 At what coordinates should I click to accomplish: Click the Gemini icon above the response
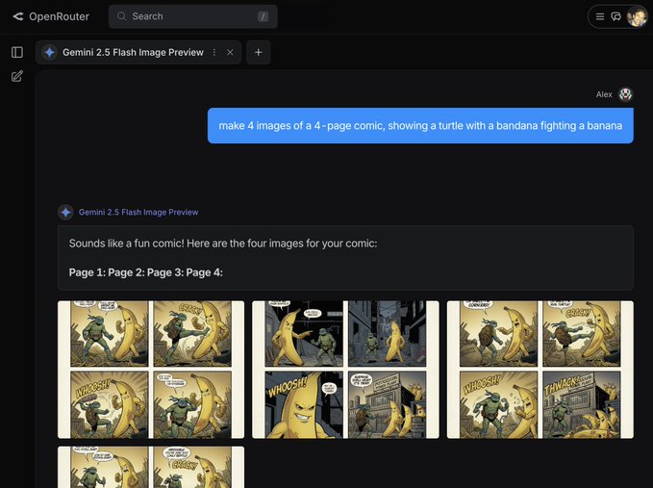pos(65,212)
